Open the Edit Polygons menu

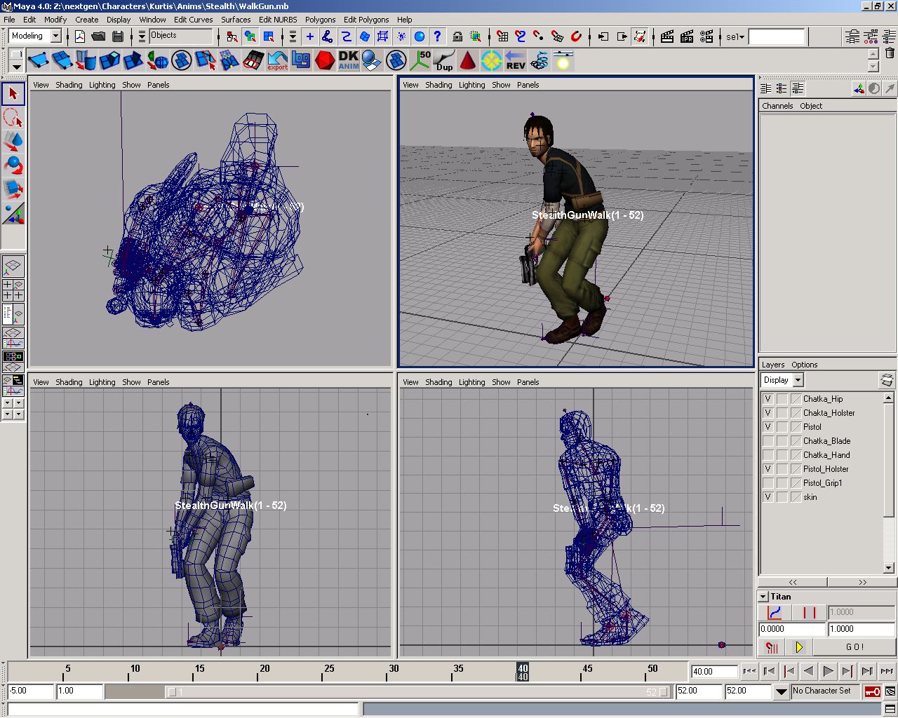tap(366, 20)
